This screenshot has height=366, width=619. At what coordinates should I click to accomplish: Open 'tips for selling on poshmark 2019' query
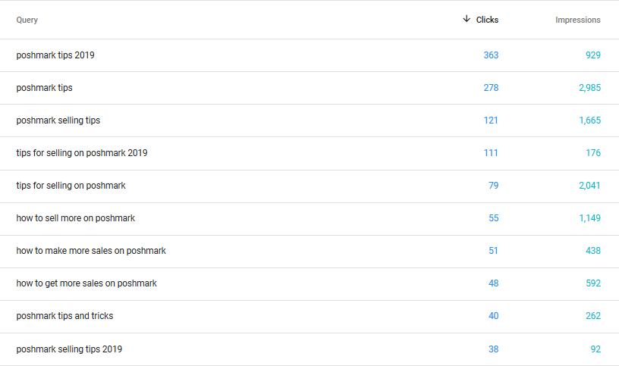pos(82,153)
